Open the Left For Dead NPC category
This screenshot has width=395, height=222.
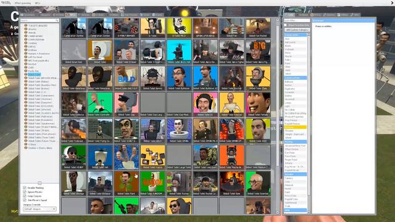click(x=35, y=57)
